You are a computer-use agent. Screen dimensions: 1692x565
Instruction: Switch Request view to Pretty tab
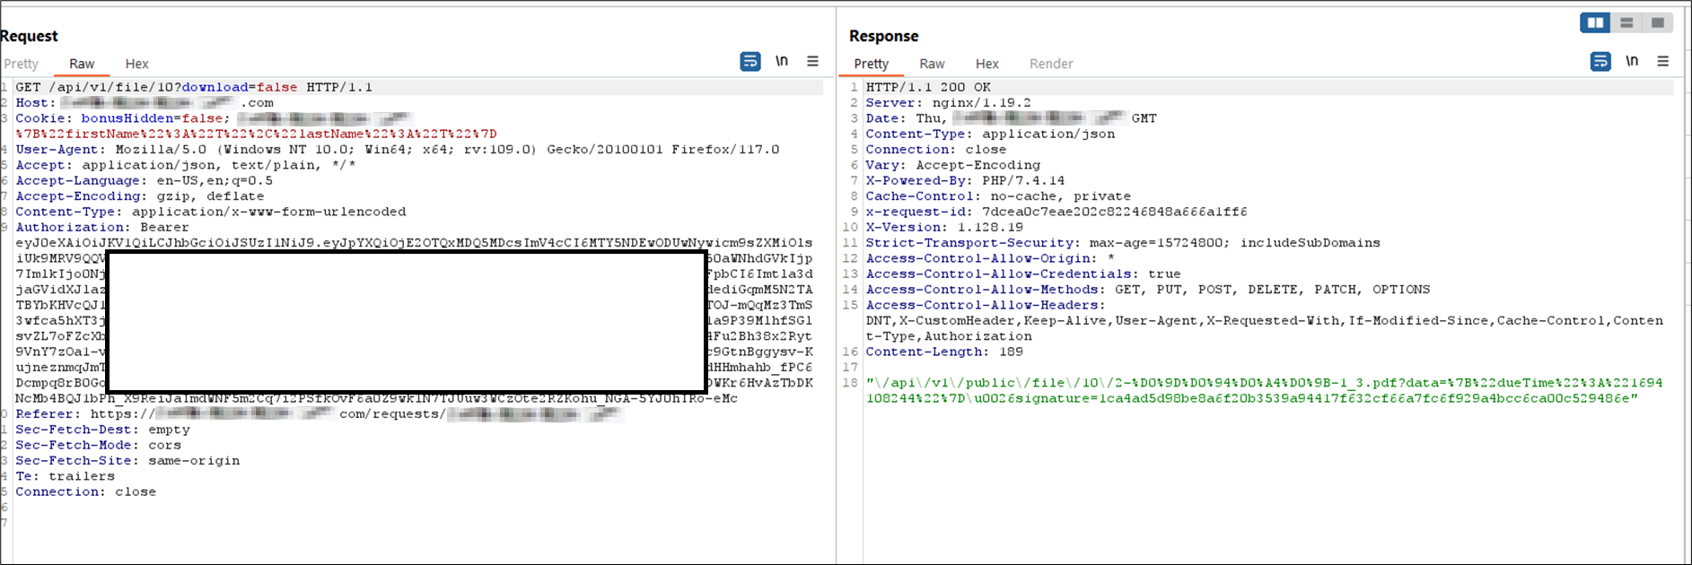click(22, 64)
